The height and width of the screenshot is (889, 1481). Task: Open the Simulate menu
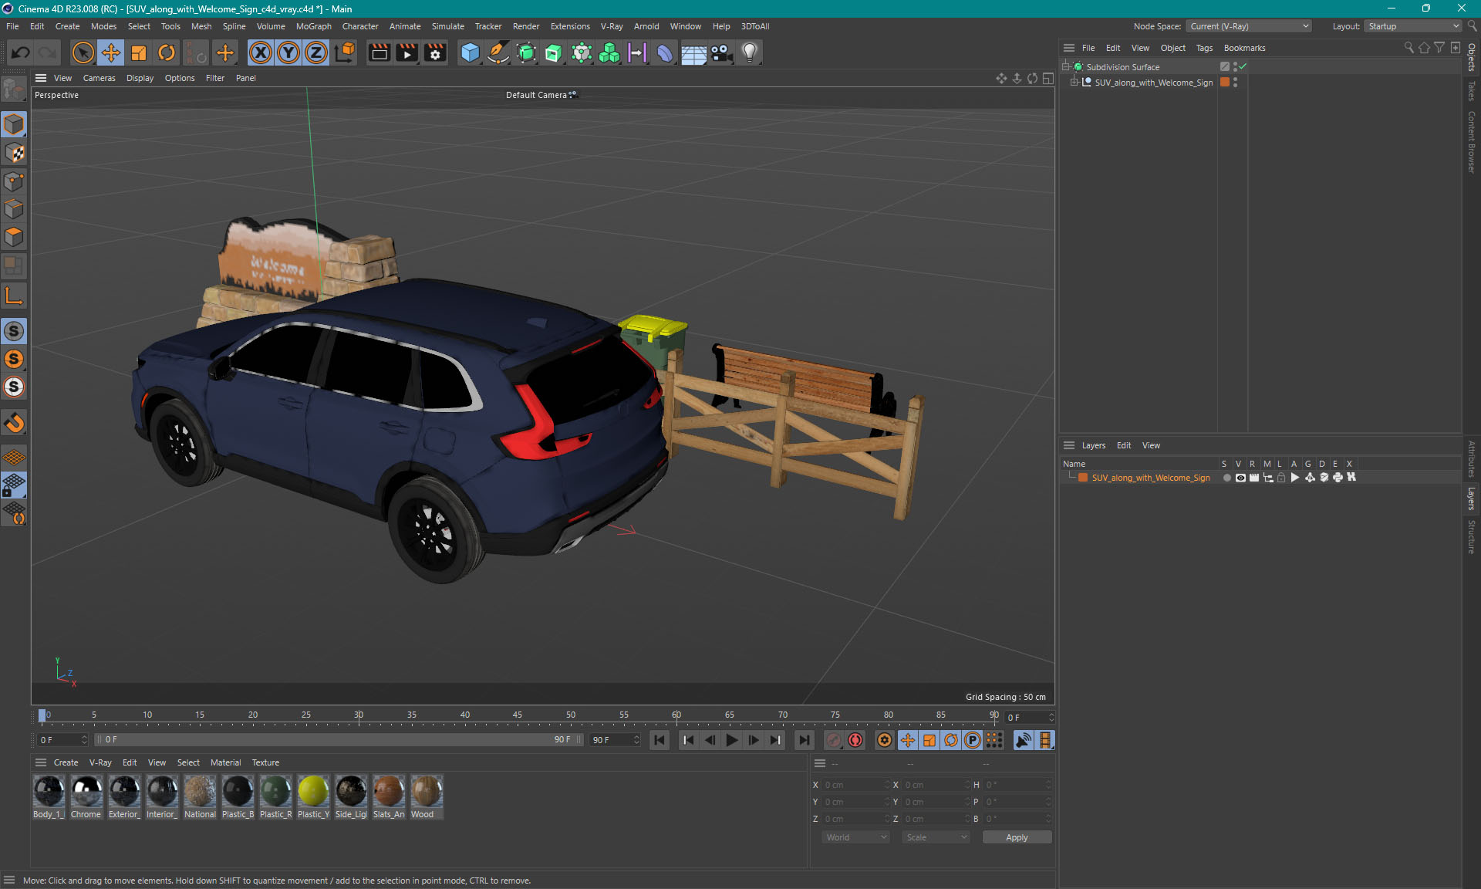click(x=447, y=26)
